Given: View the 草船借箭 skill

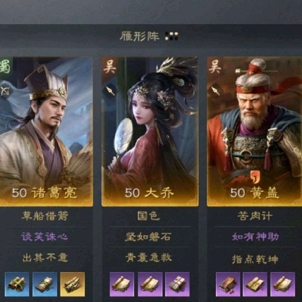Looking at the screenshot, I should point(45,216).
